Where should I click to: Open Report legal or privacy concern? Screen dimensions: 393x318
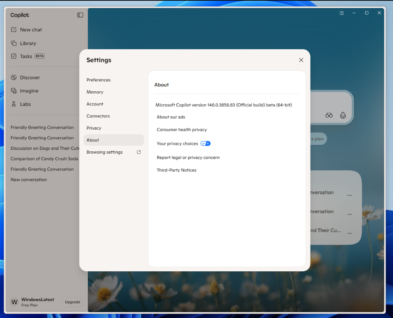[188, 157]
